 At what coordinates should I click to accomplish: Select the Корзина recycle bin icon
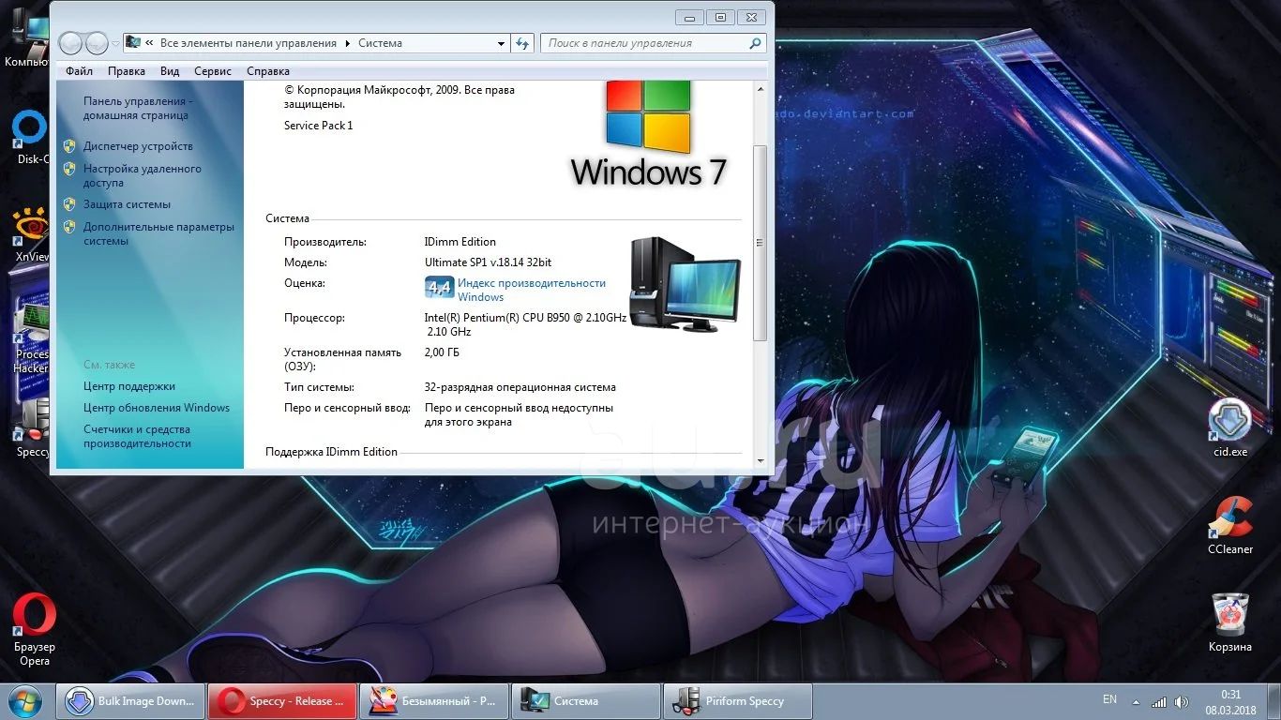point(1230,622)
